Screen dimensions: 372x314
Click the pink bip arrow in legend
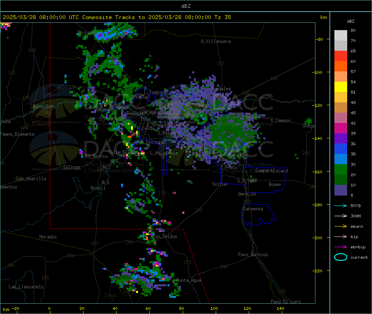341,236
